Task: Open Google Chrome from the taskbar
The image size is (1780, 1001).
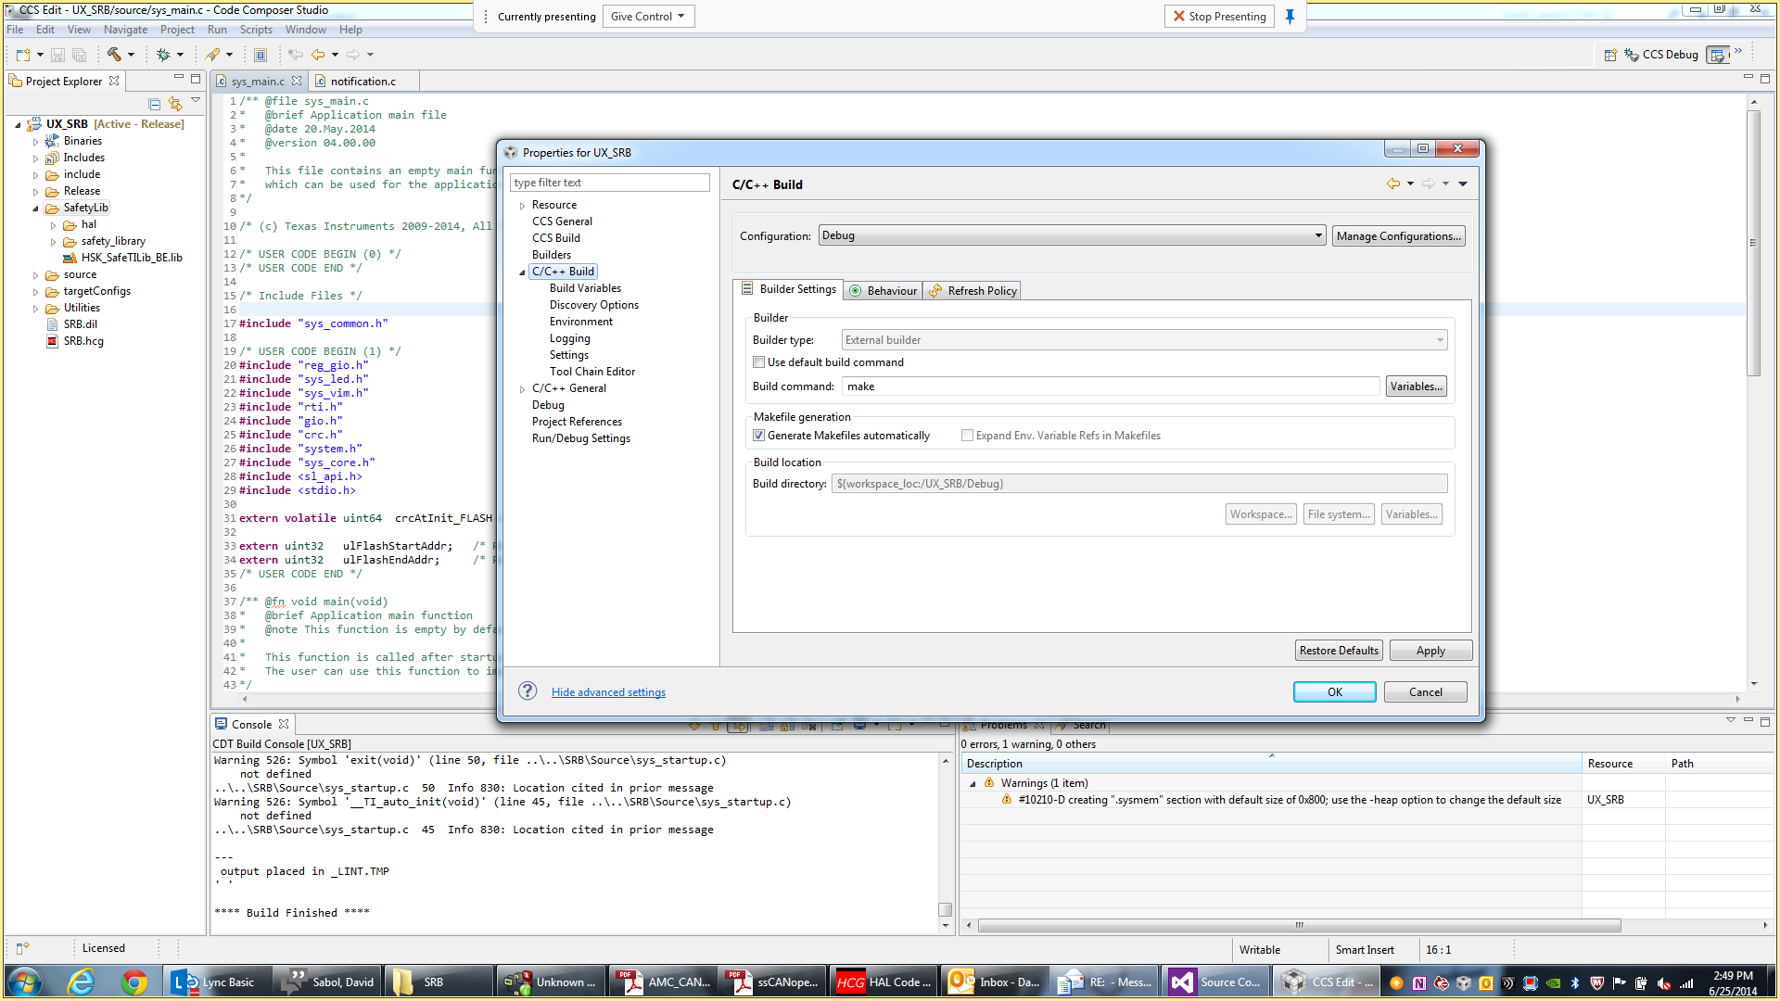Action: click(x=134, y=982)
